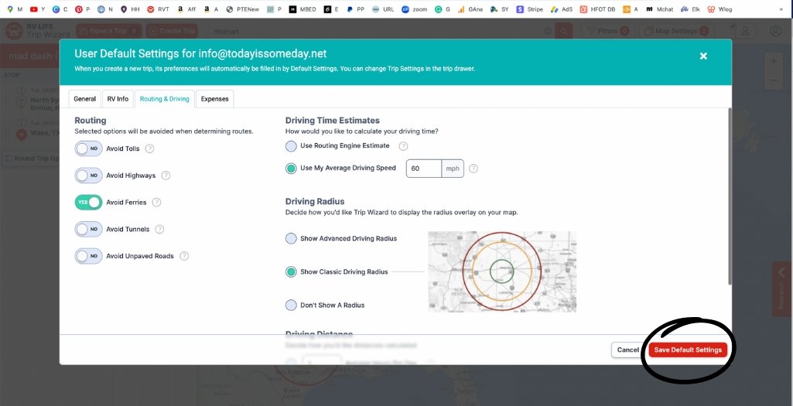
Task: Toggle the Avoid Highways switch
Action: pos(88,176)
